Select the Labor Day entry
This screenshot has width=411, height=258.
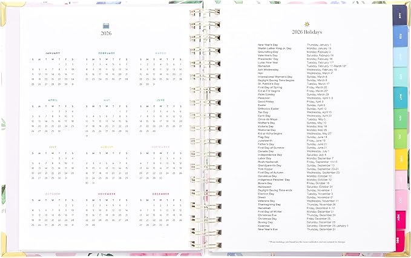[264, 158]
